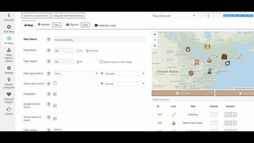Toggle the Draggable checkbox
This screenshot has width=254, height=143.
click(55, 94)
